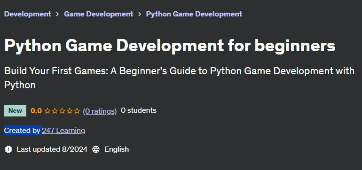This screenshot has height=170, width=362.
Task: Open the Game Development breadcrumb link
Action: (x=99, y=14)
